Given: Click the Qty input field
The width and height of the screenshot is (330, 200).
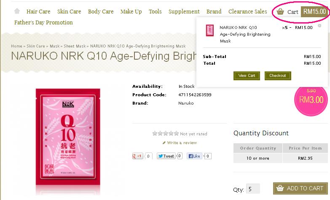Looking at the screenshot, I should [x=253, y=189].
